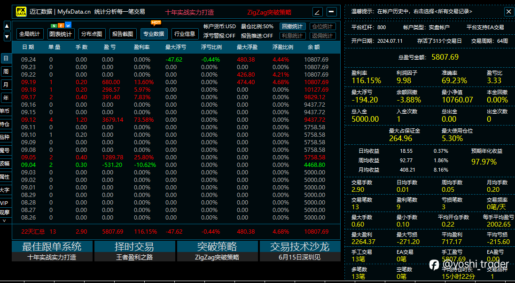The width and height of the screenshot is (515, 283).
Task: Toggle 仓位统计 position statistics
Action: point(322,26)
